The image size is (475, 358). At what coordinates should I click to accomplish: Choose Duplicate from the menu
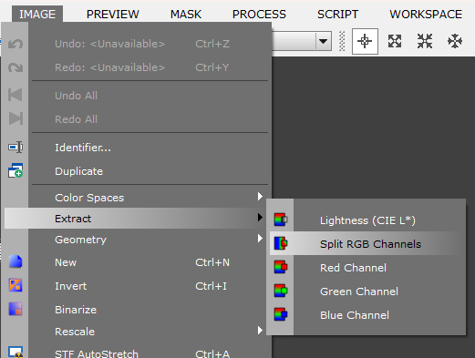pos(138,171)
